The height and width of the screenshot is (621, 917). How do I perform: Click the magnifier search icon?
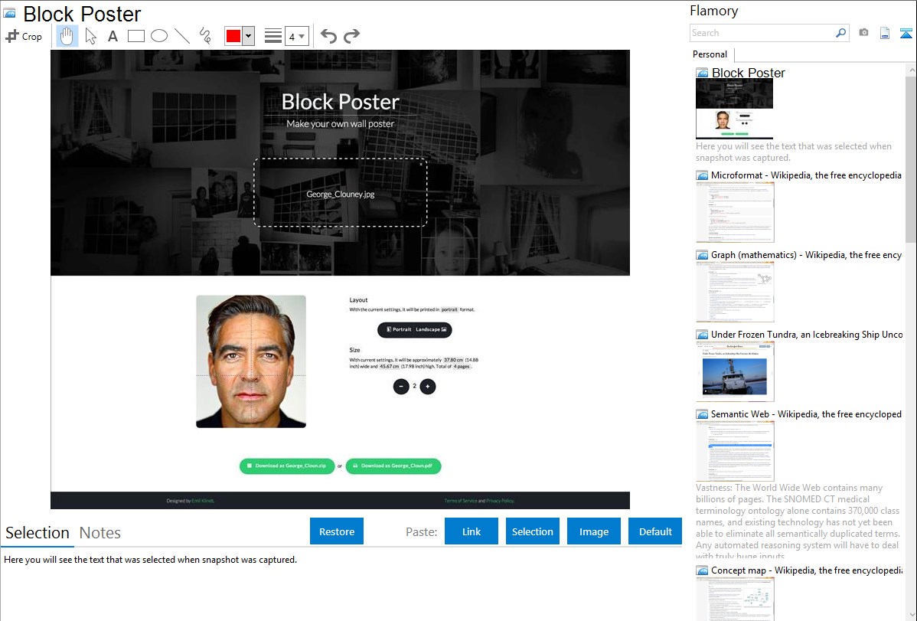(x=841, y=33)
